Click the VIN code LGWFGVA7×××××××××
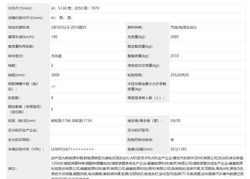Viewport: 250px width, 179px height. click(72, 149)
